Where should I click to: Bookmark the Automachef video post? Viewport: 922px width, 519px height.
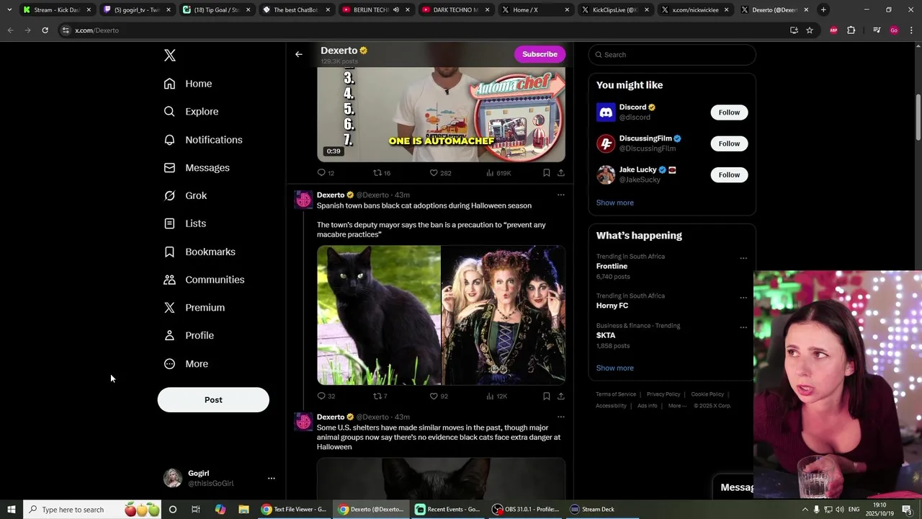(547, 173)
